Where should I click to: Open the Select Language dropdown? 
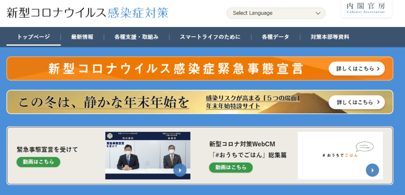coord(276,13)
